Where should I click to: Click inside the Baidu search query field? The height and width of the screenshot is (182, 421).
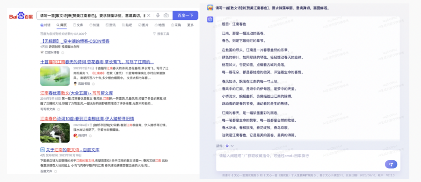(93, 15)
